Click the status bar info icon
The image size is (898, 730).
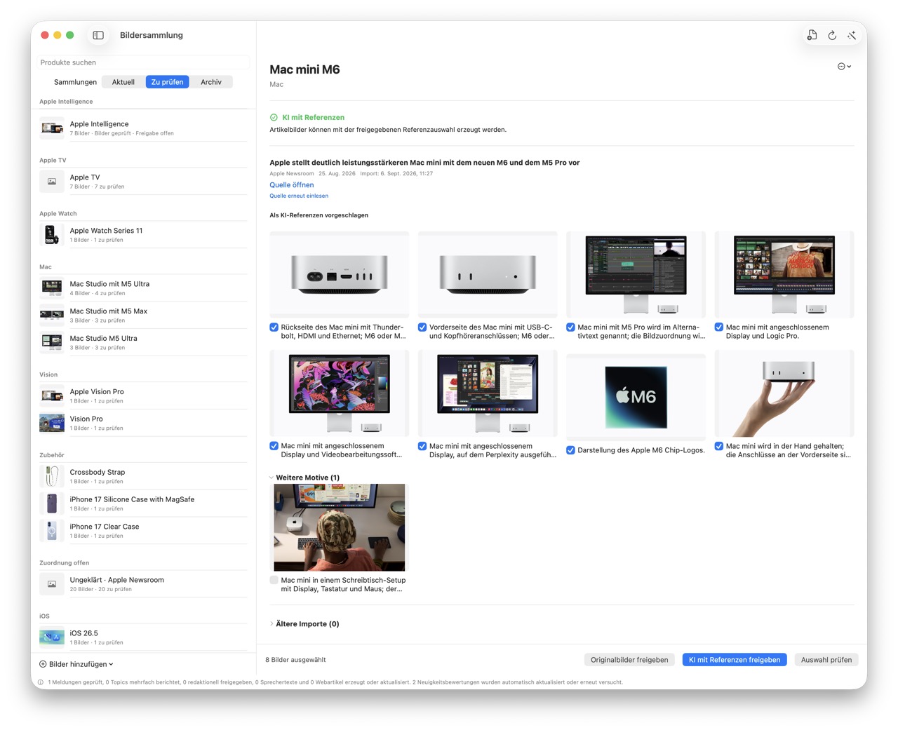click(x=41, y=682)
